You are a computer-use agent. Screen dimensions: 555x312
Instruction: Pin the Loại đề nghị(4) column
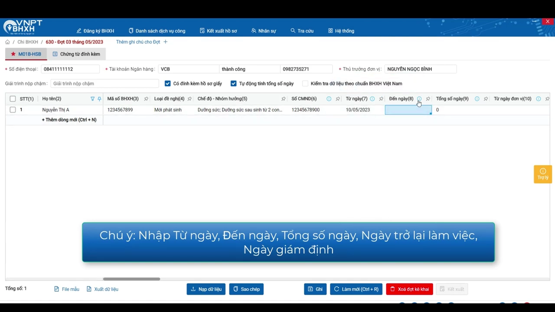(x=189, y=99)
